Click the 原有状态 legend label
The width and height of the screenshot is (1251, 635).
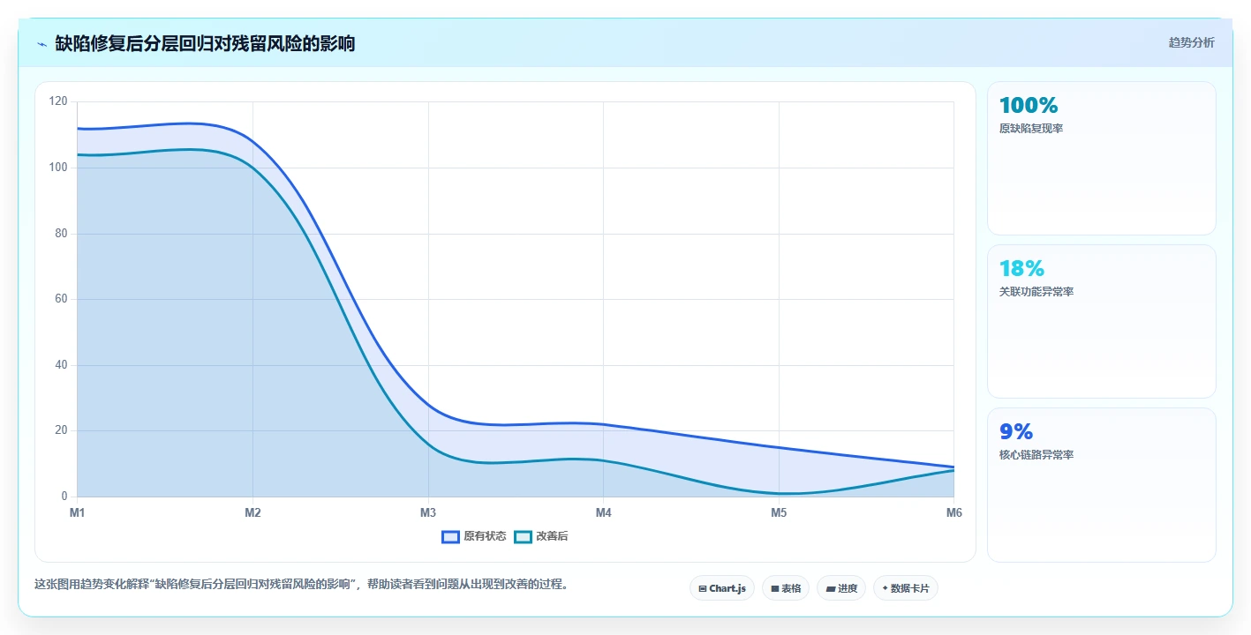[485, 536]
